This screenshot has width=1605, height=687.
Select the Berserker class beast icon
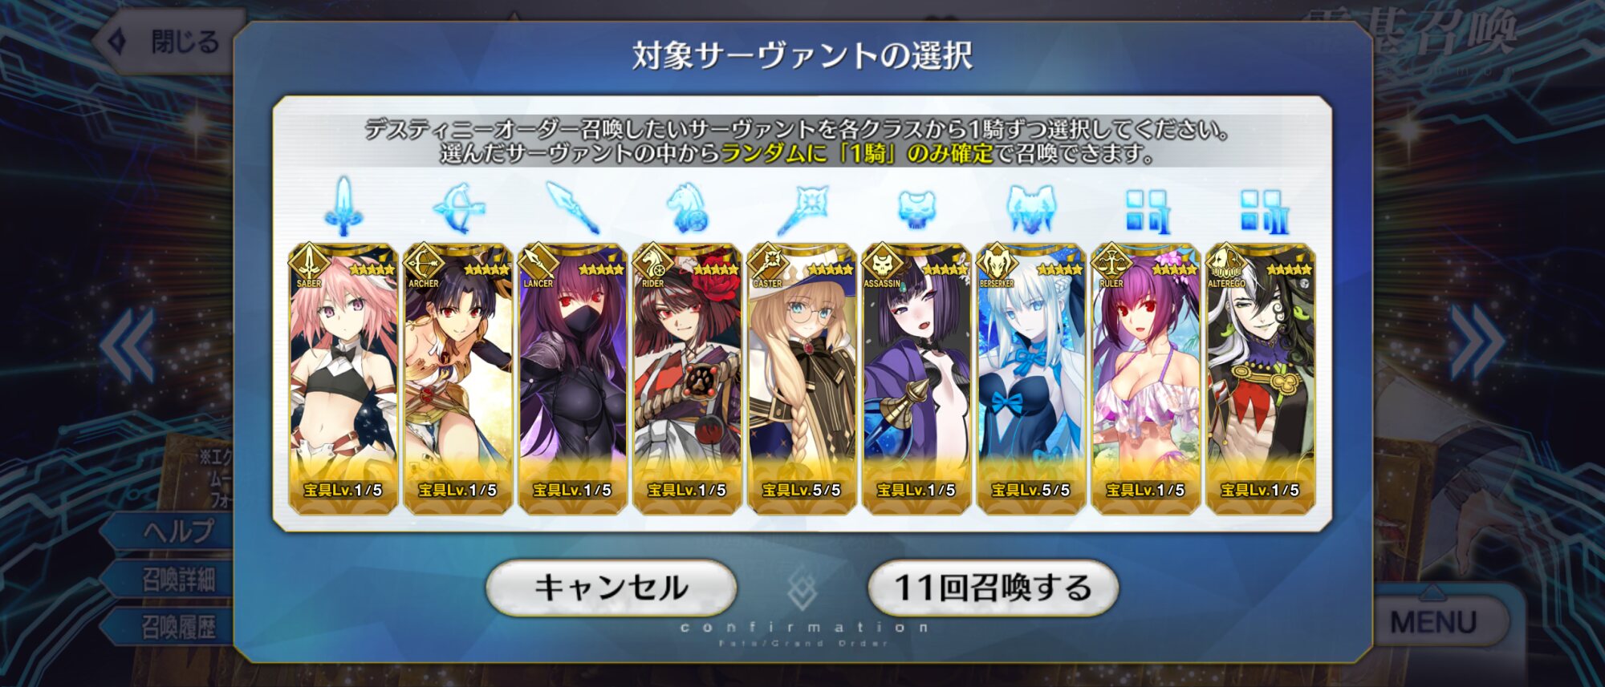pyautogui.click(x=1031, y=208)
